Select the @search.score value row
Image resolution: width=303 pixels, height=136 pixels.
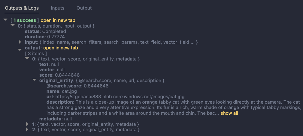77,86
